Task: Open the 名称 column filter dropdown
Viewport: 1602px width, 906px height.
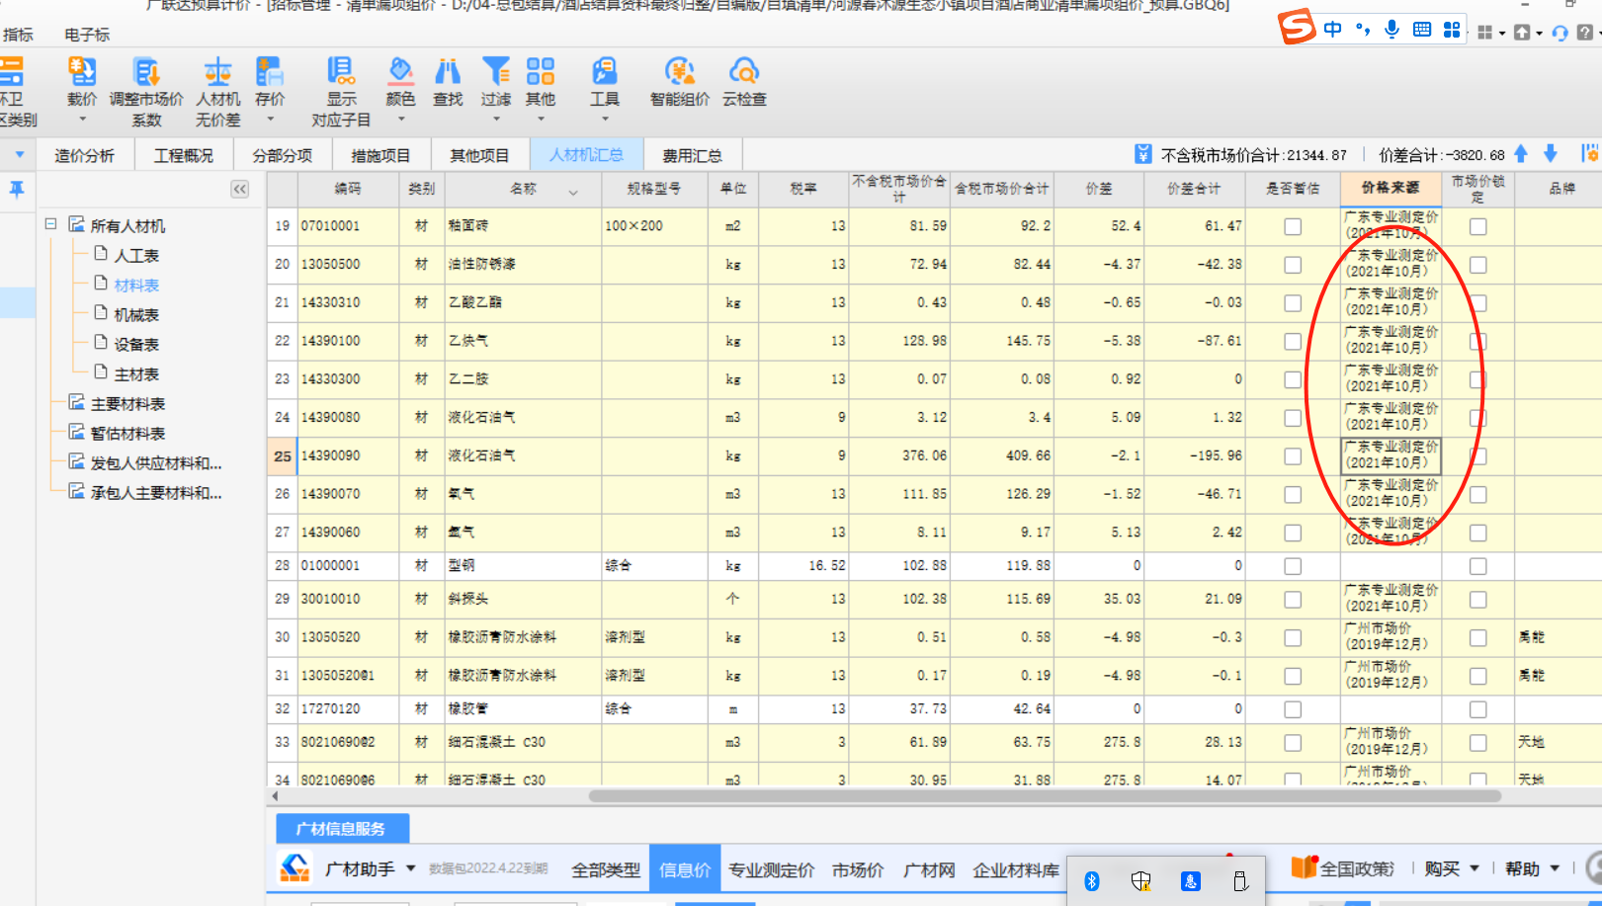Action: coord(573,192)
